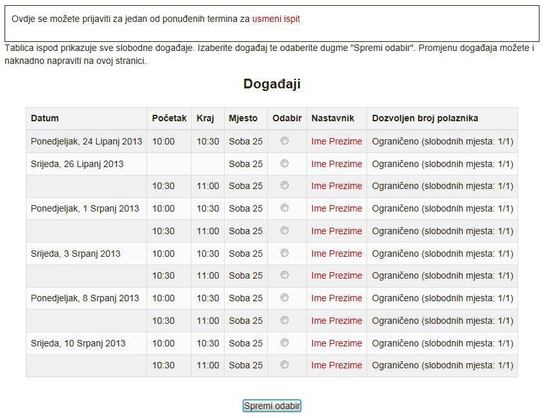Click end time '10:30' in the 8 Srpanj row
The width and height of the screenshot is (544, 418).
(208, 298)
